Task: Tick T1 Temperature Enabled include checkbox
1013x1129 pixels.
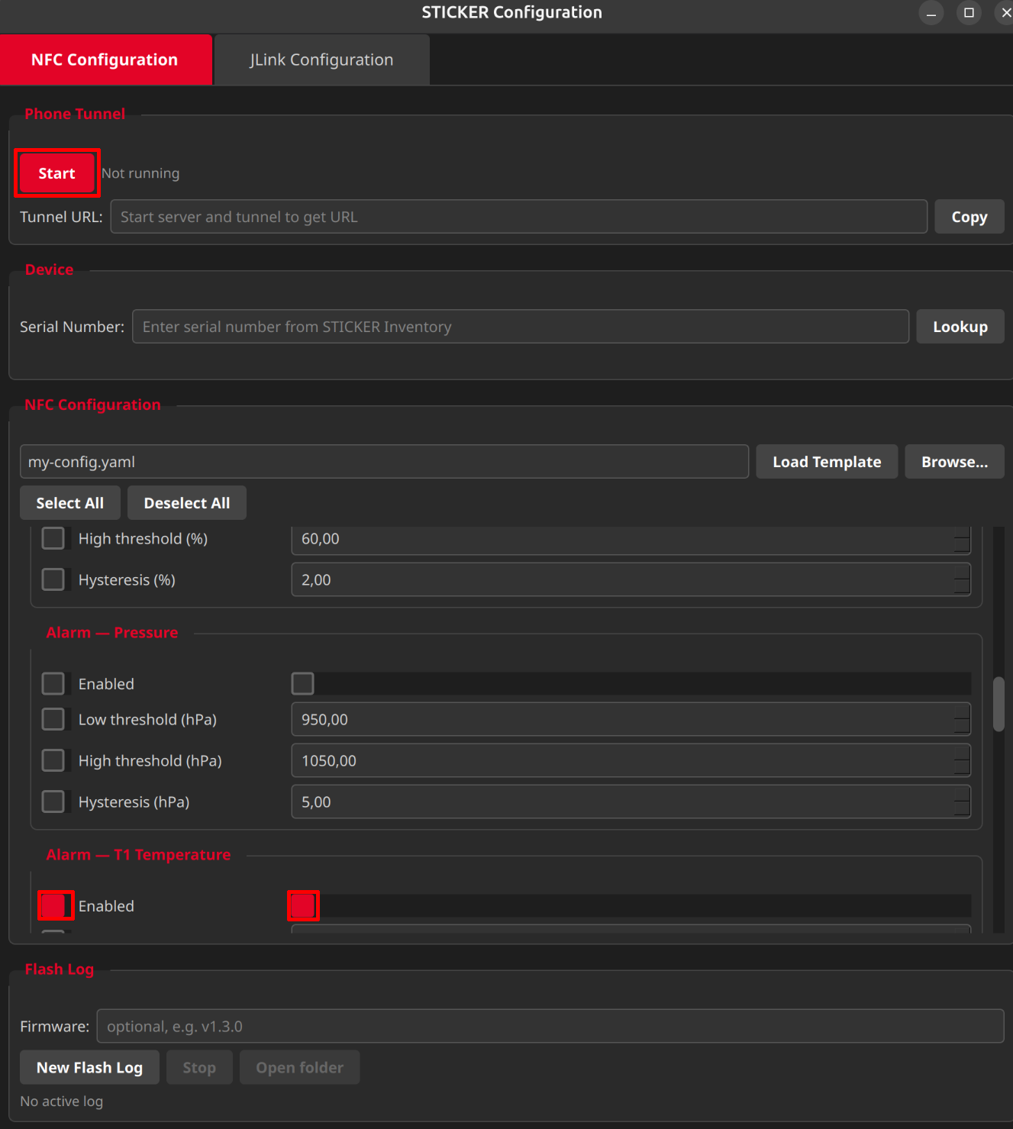Action: coord(53,905)
